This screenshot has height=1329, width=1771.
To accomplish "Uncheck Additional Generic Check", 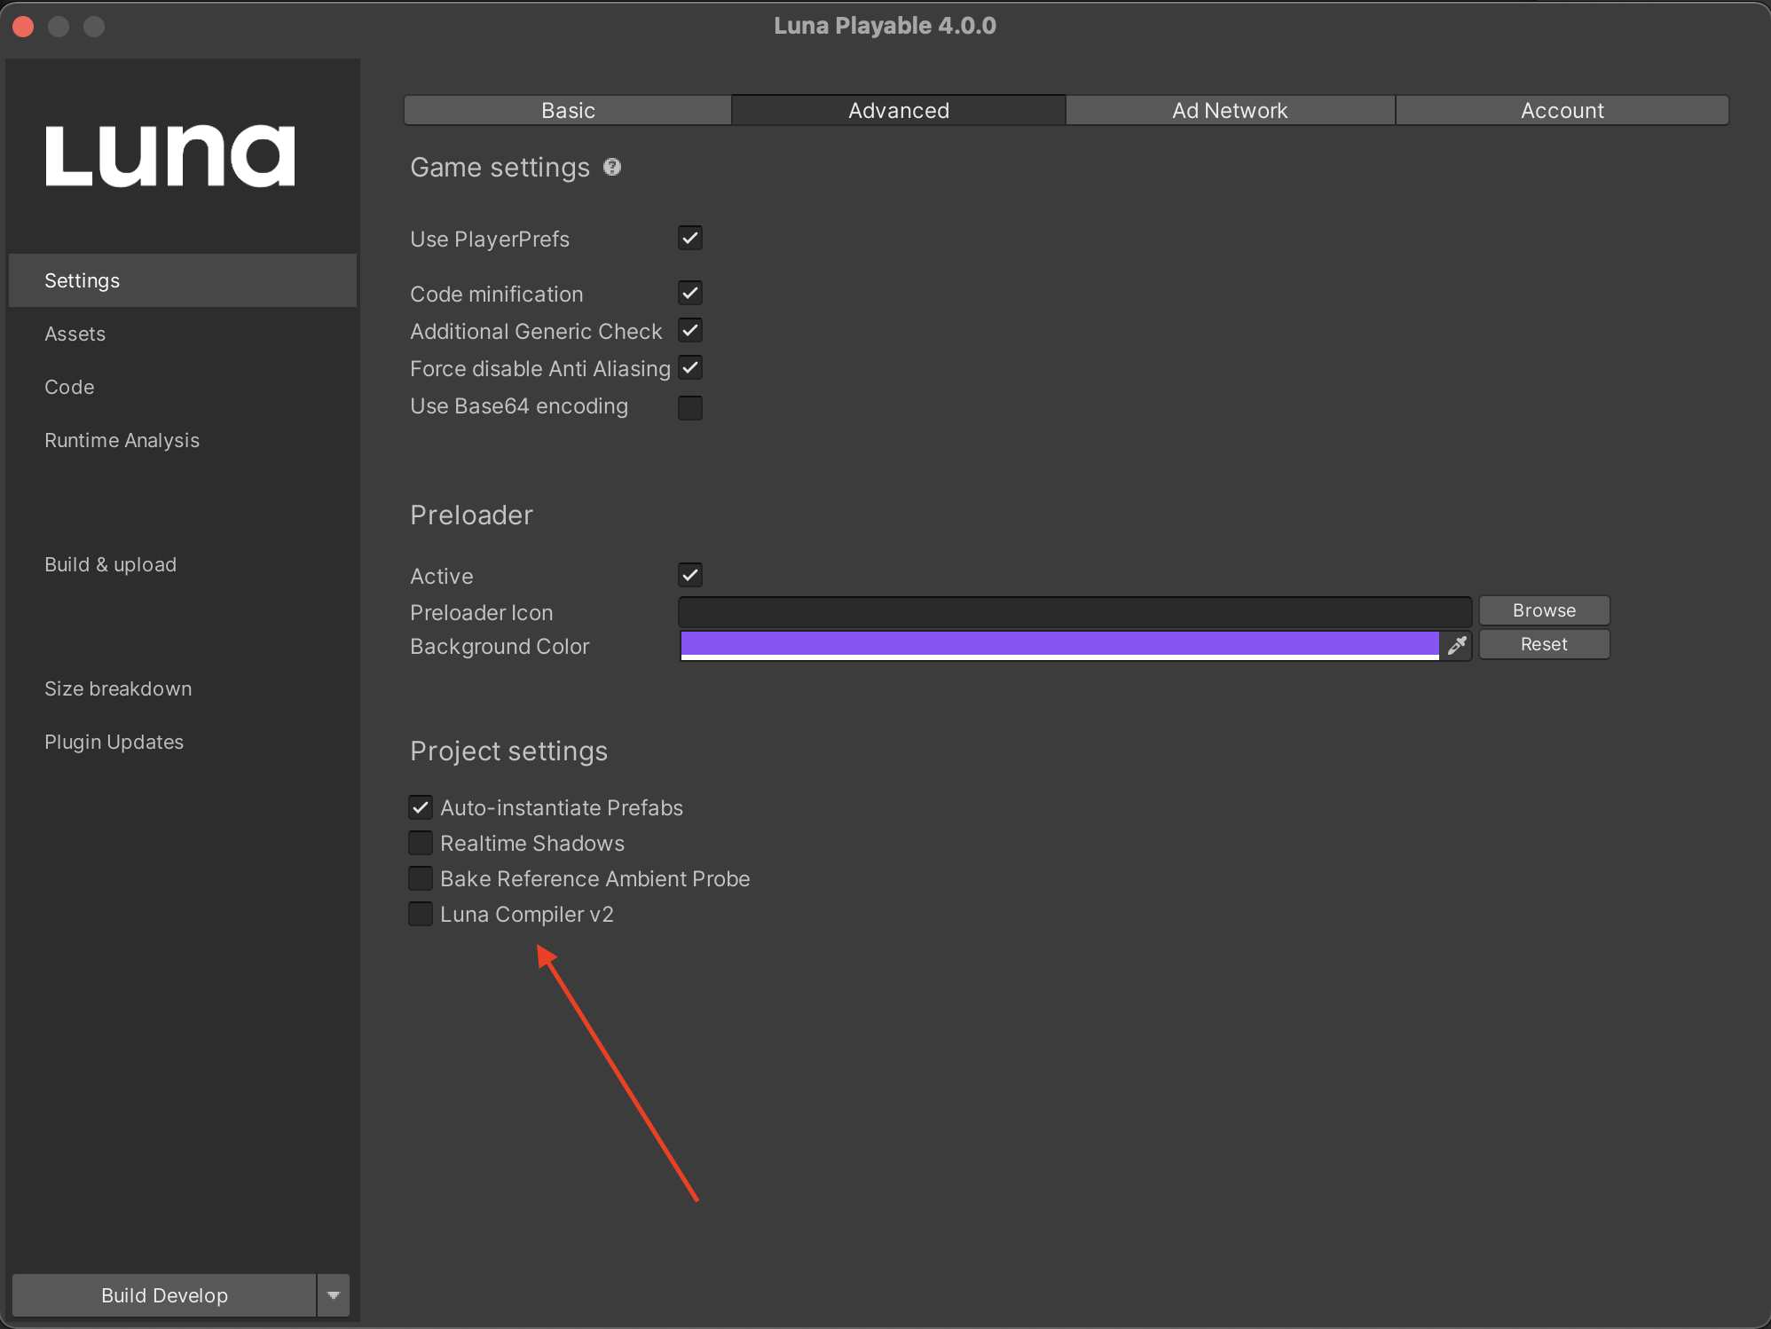I will point(690,330).
